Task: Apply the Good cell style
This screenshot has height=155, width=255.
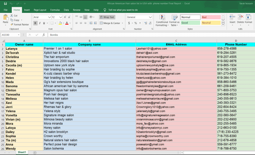Action: click(x=189, y=23)
